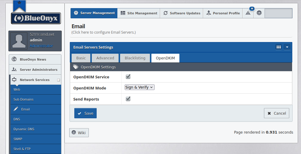Switch to the Advanced tab

[x=105, y=58]
